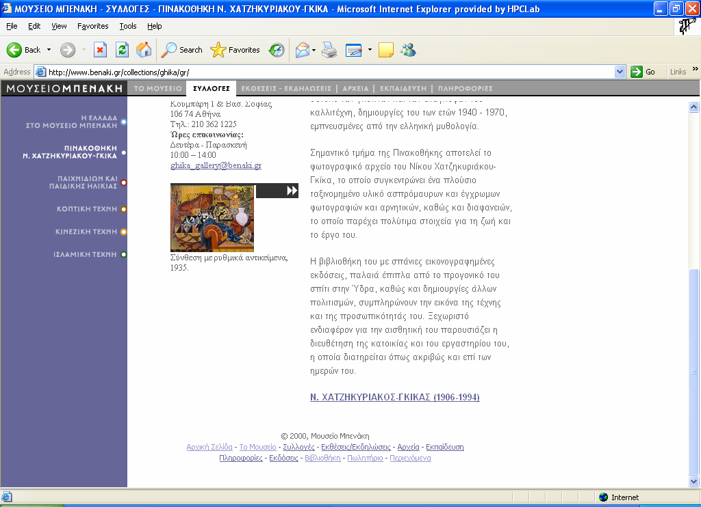Click the Συλλογές footer link
Viewport: 701px width, 507px height.
pos(299,447)
